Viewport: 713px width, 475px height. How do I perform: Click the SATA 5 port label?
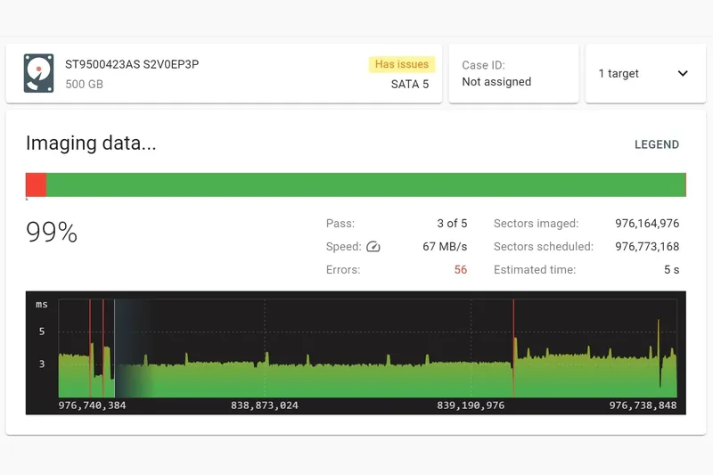click(x=410, y=84)
